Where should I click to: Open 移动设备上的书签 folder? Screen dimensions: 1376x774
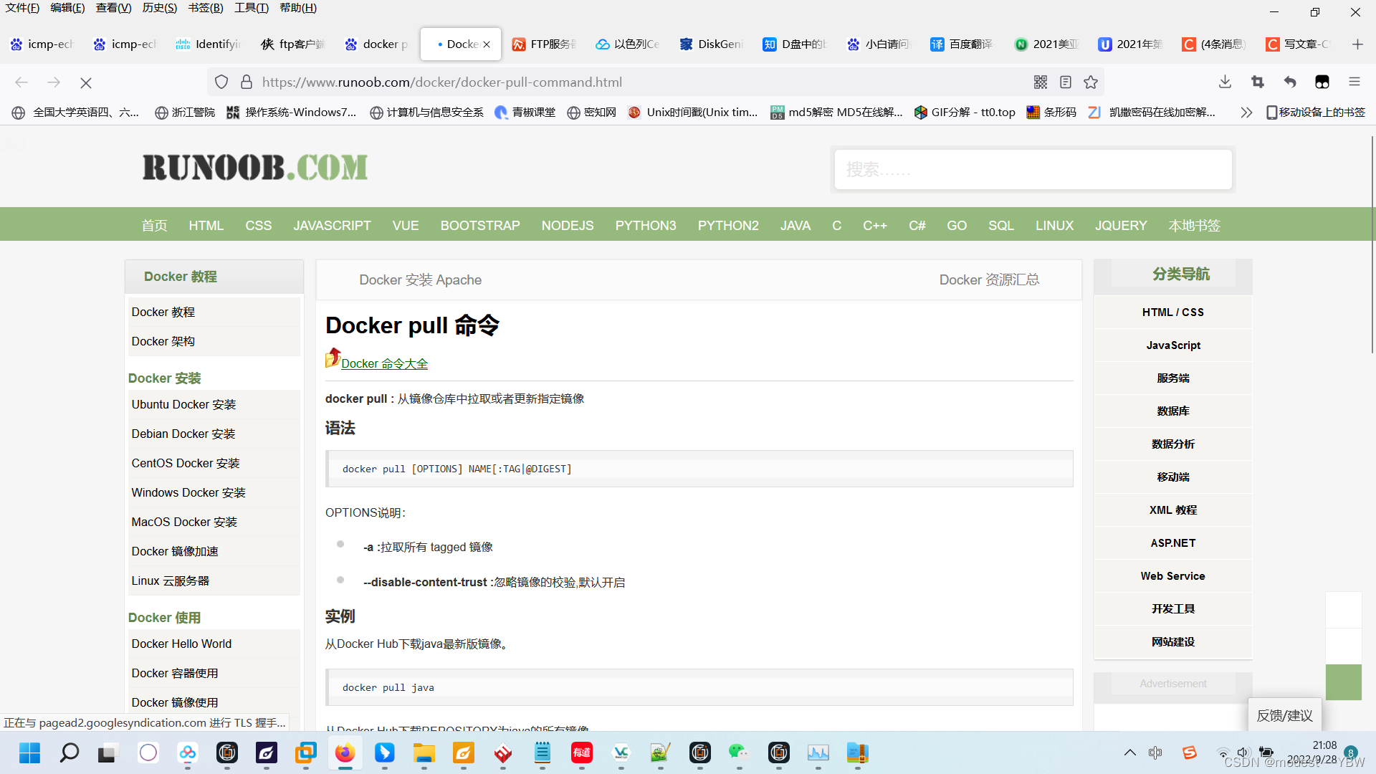pos(1316,113)
